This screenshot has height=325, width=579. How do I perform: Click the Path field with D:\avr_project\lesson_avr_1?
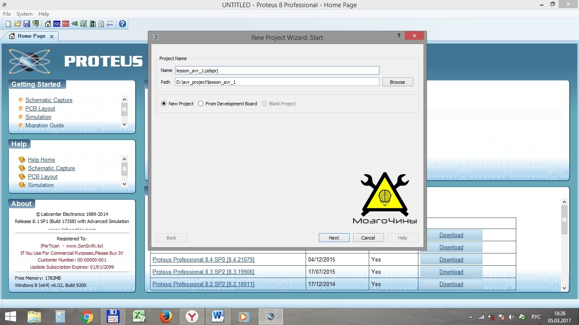277,82
